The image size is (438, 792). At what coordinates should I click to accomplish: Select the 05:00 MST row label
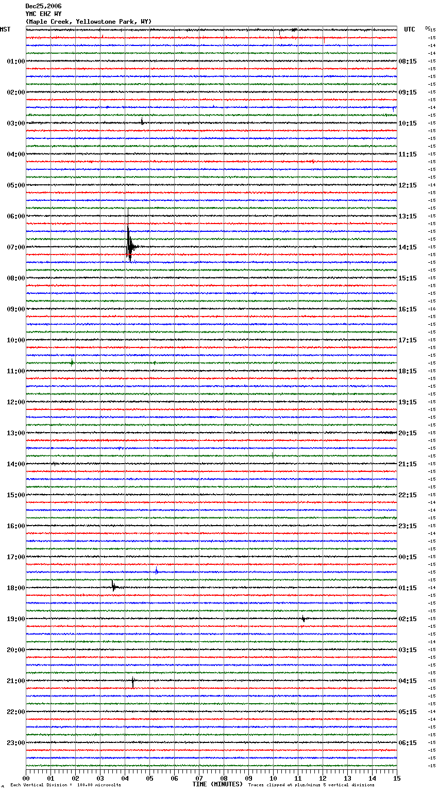pos(16,185)
